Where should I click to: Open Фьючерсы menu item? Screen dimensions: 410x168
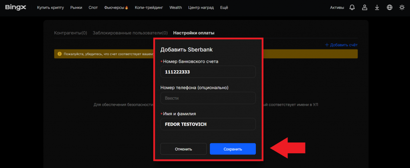tap(116, 8)
